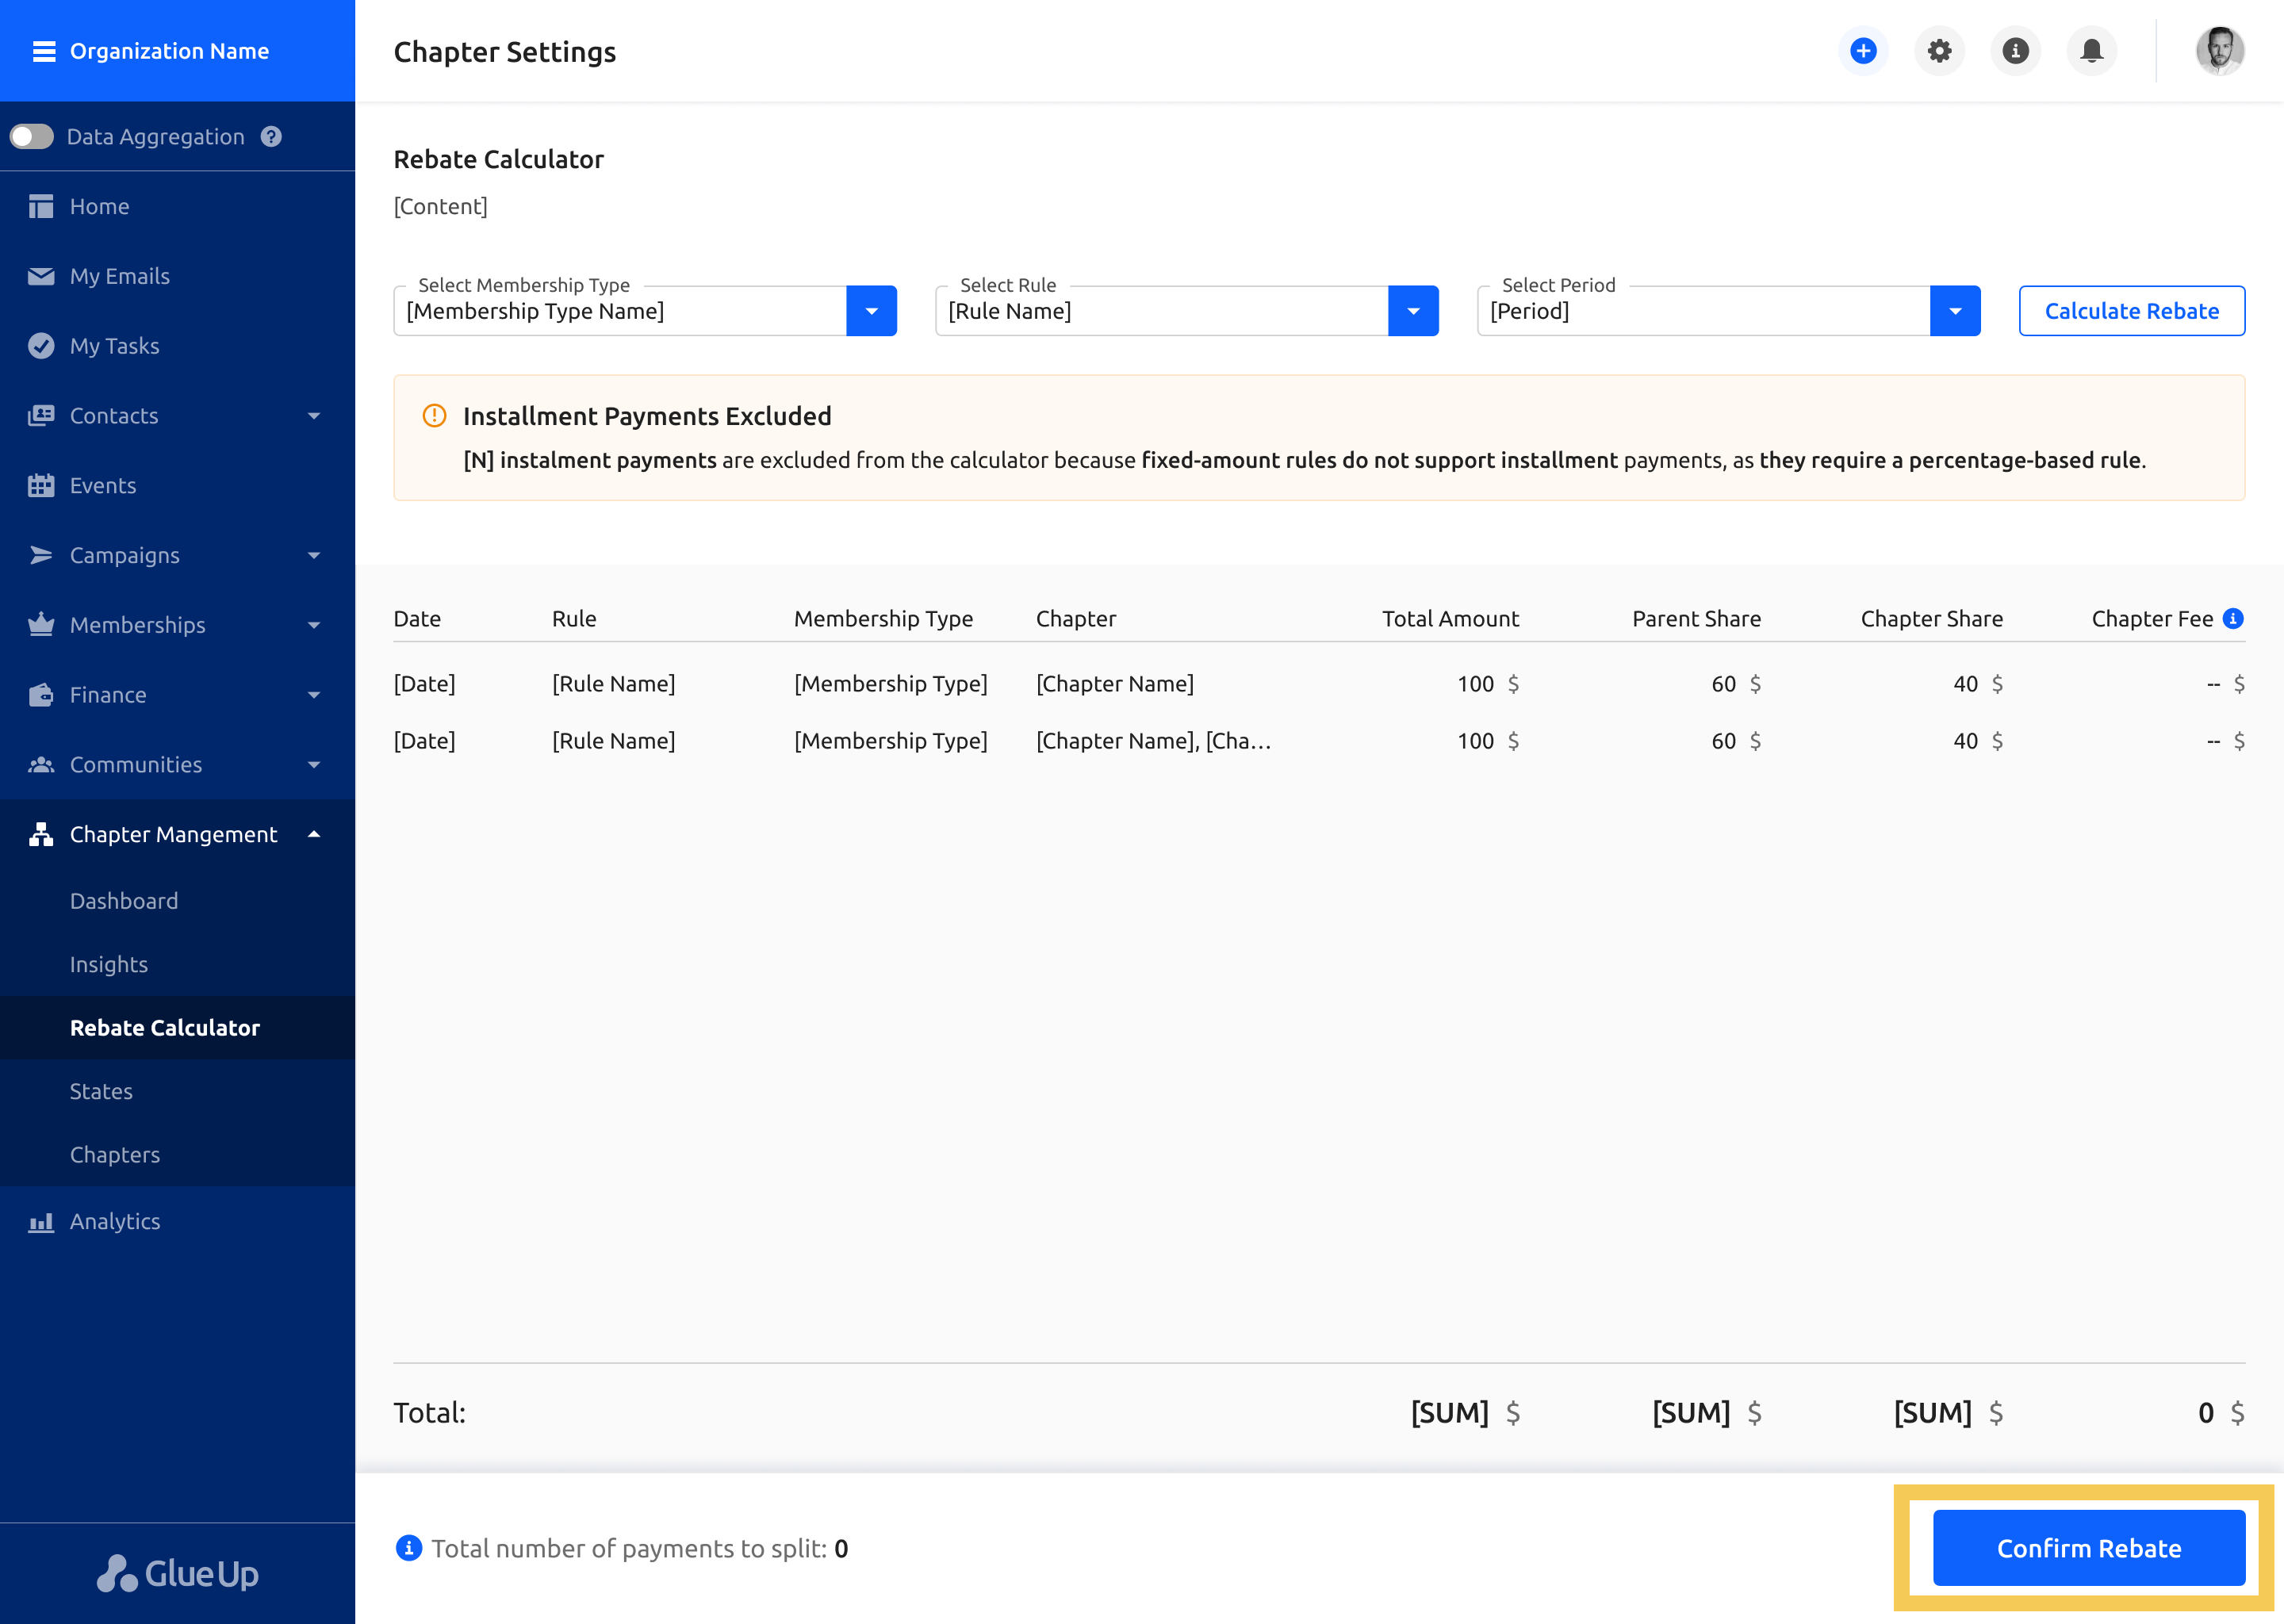Click the Confirm Rebate button
The width and height of the screenshot is (2284, 1624).
click(x=2089, y=1548)
